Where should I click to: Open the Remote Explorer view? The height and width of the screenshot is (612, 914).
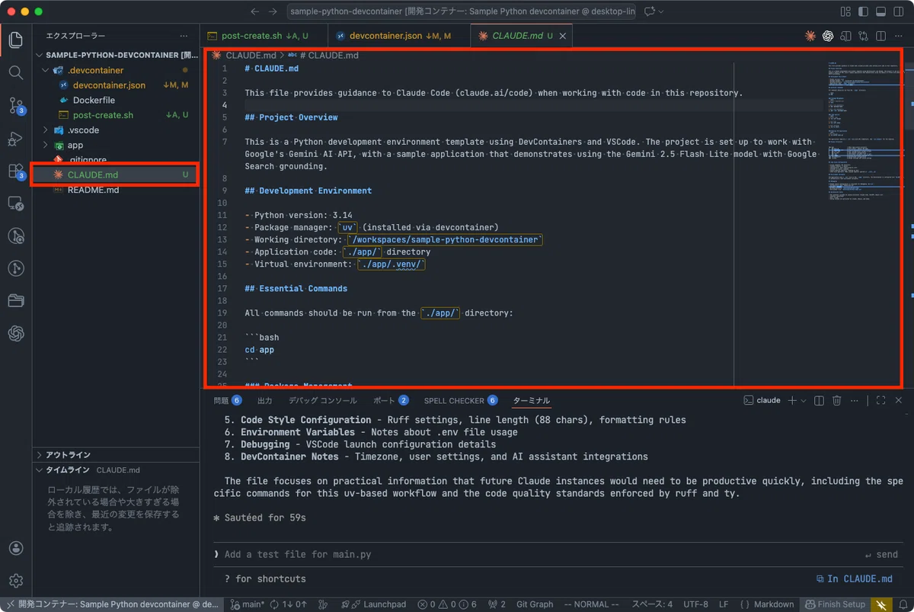(16, 203)
